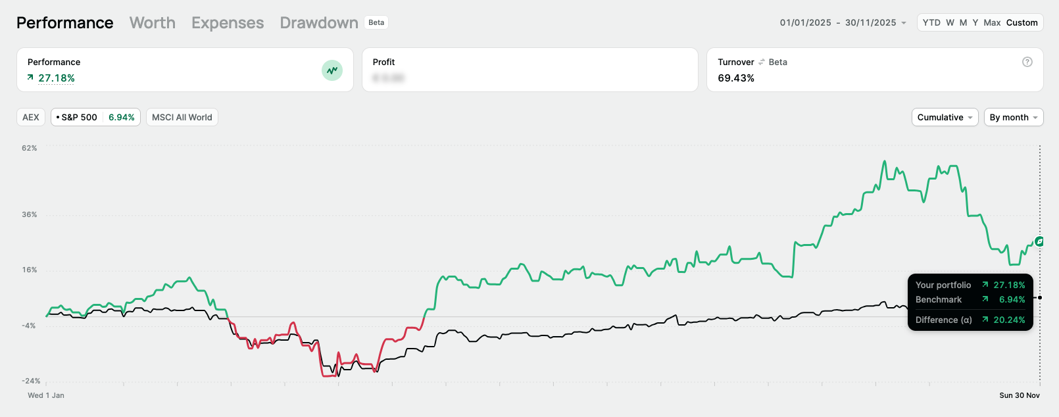This screenshot has width=1059, height=417.
Task: Click the swap arrows icon beside Turnover
Action: pos(762,62)
